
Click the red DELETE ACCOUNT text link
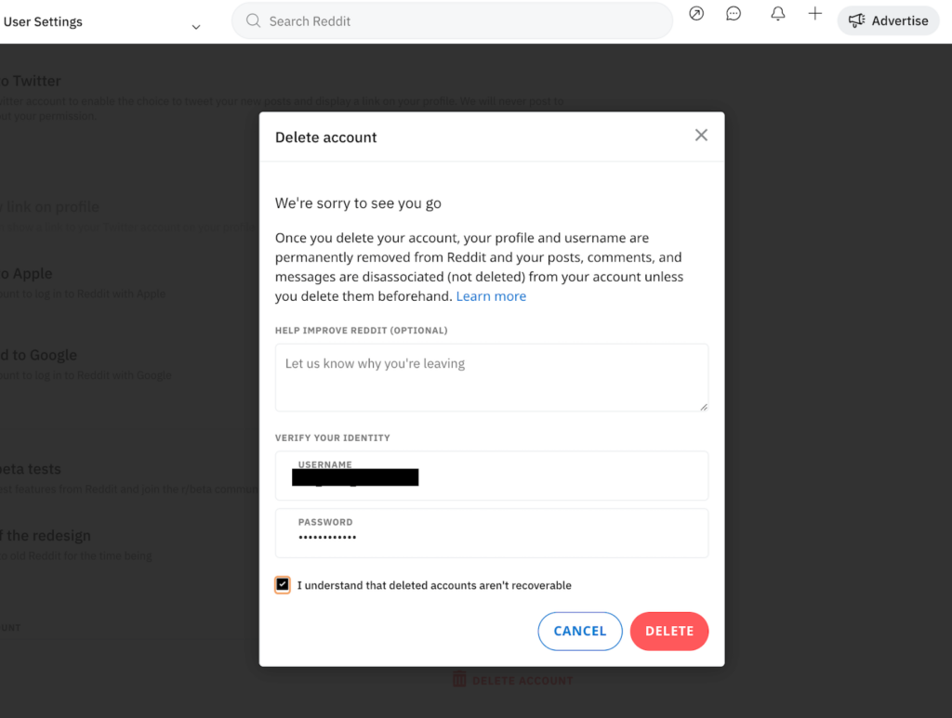click(x=522, y=678)
